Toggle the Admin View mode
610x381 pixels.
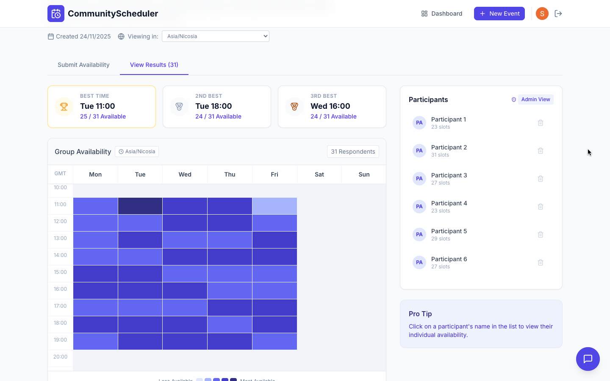click(535, 99)
